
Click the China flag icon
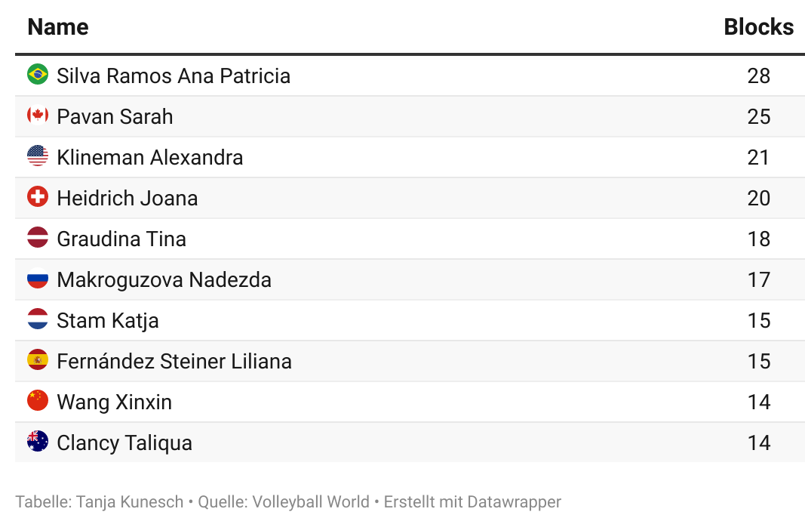pos(38,400)
